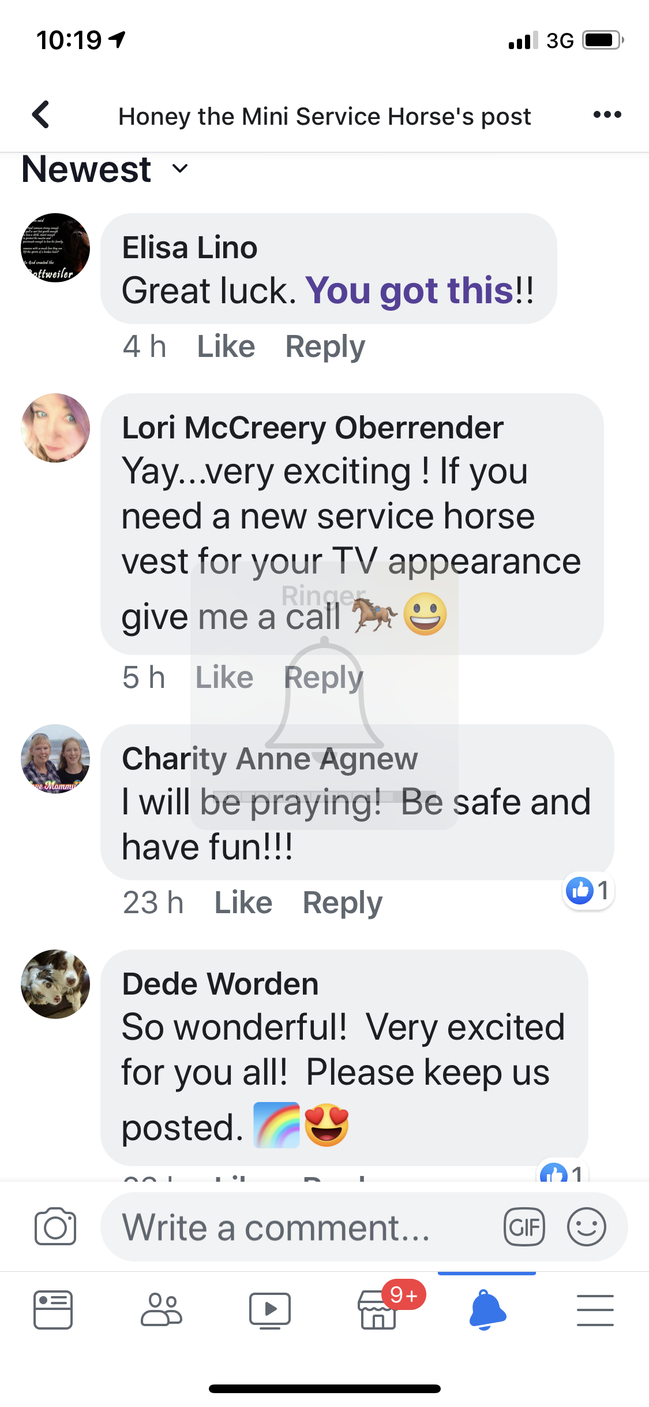The height and width of the screenshot is (1407, 649).
Task: Tap the camera icon to attach photo
Action: click(55, 1226)
